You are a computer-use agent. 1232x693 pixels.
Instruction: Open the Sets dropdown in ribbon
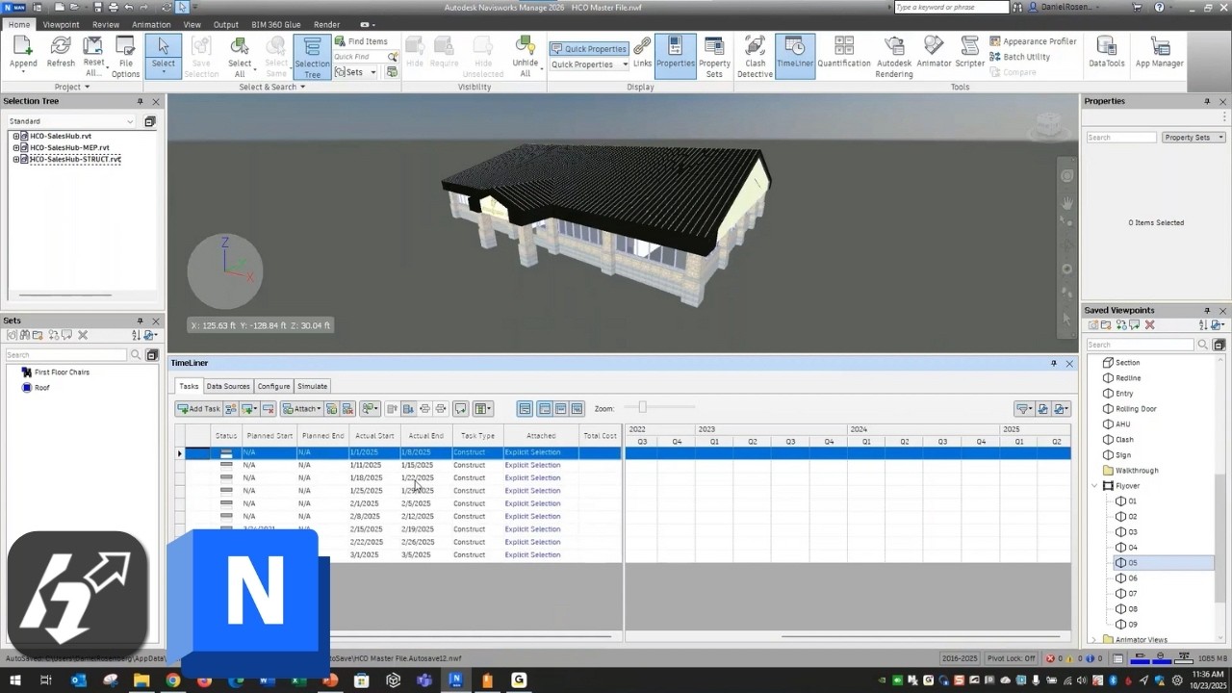point(355,72)
